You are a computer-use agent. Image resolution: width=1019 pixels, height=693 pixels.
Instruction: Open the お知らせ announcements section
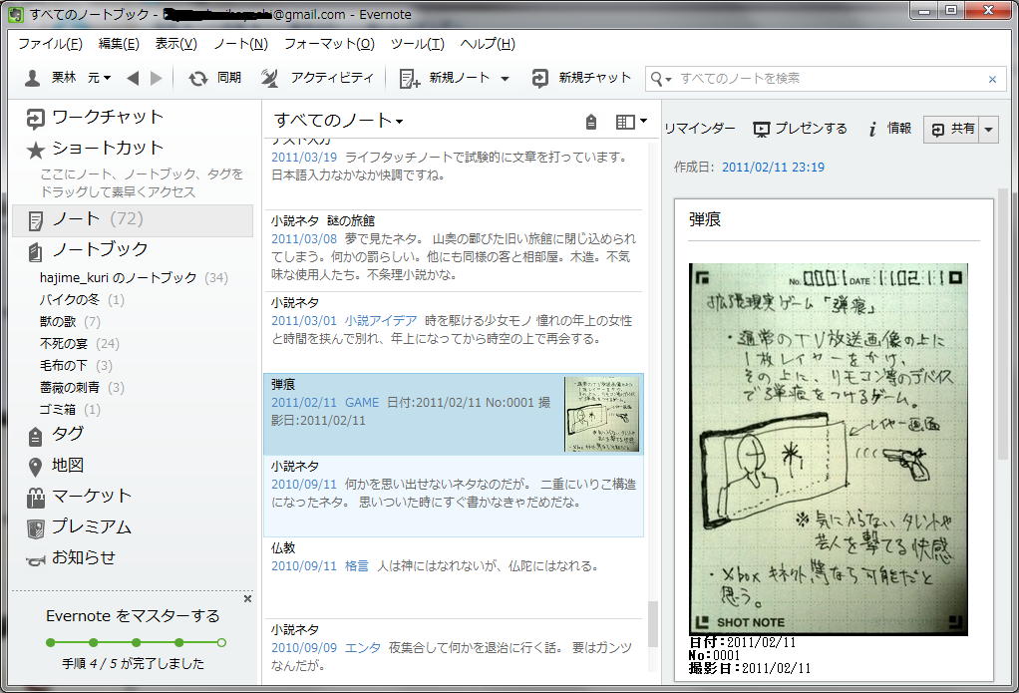point(72,558)
